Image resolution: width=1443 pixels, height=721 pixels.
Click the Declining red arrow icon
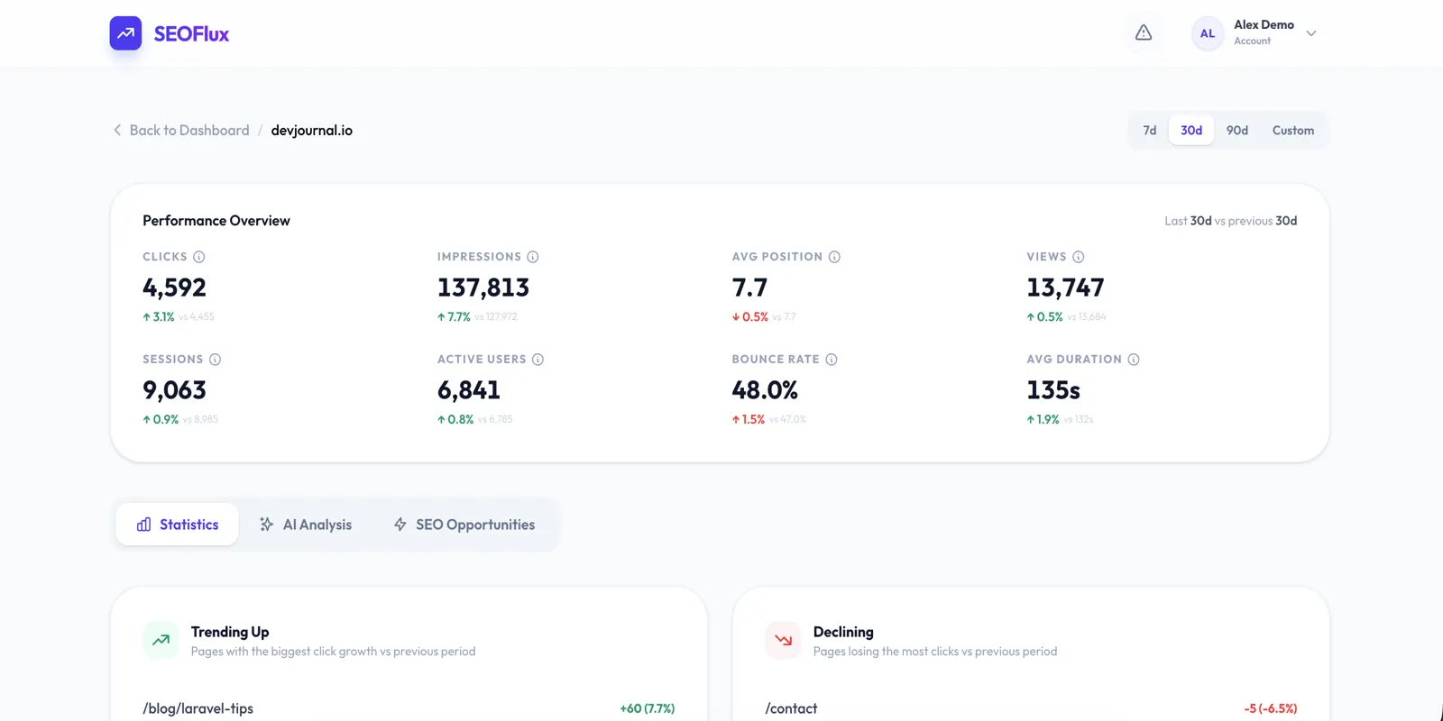click(783, 641)
